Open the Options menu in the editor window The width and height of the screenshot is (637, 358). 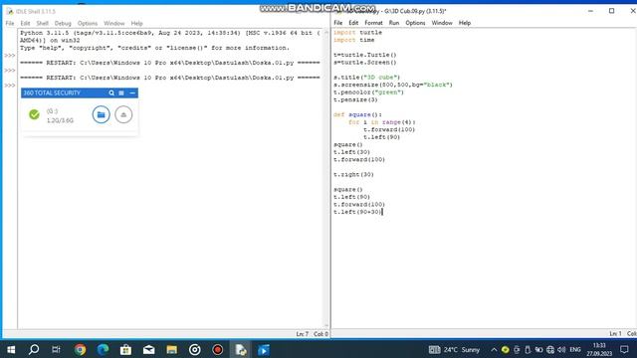click(415, 23)
